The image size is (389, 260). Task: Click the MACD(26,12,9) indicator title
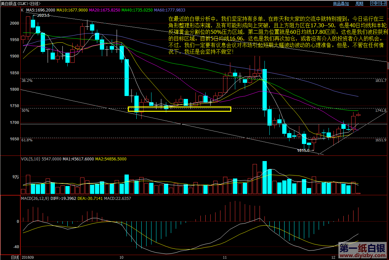[x=35, y=199]
